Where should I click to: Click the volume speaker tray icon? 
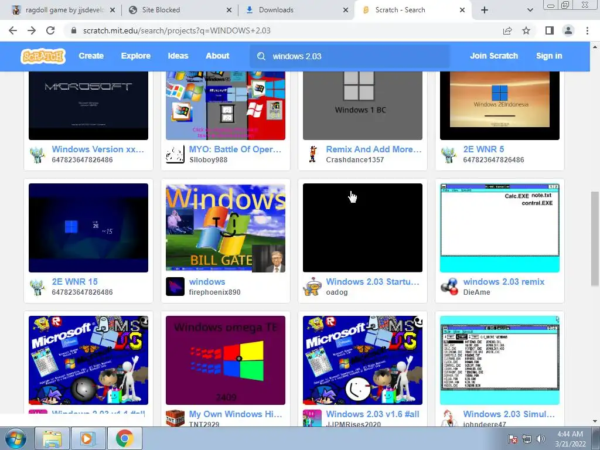pyautogui.click(x=541, y=439)
